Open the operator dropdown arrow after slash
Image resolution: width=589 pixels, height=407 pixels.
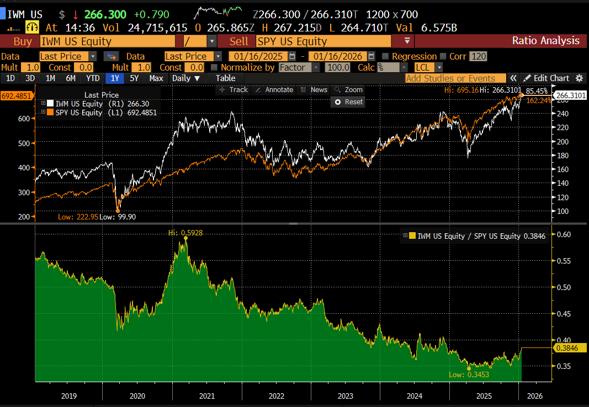coord(212,41)
